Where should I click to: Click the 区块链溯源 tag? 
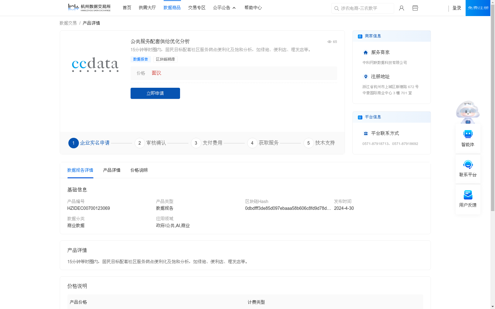click(x=165, y=59)
